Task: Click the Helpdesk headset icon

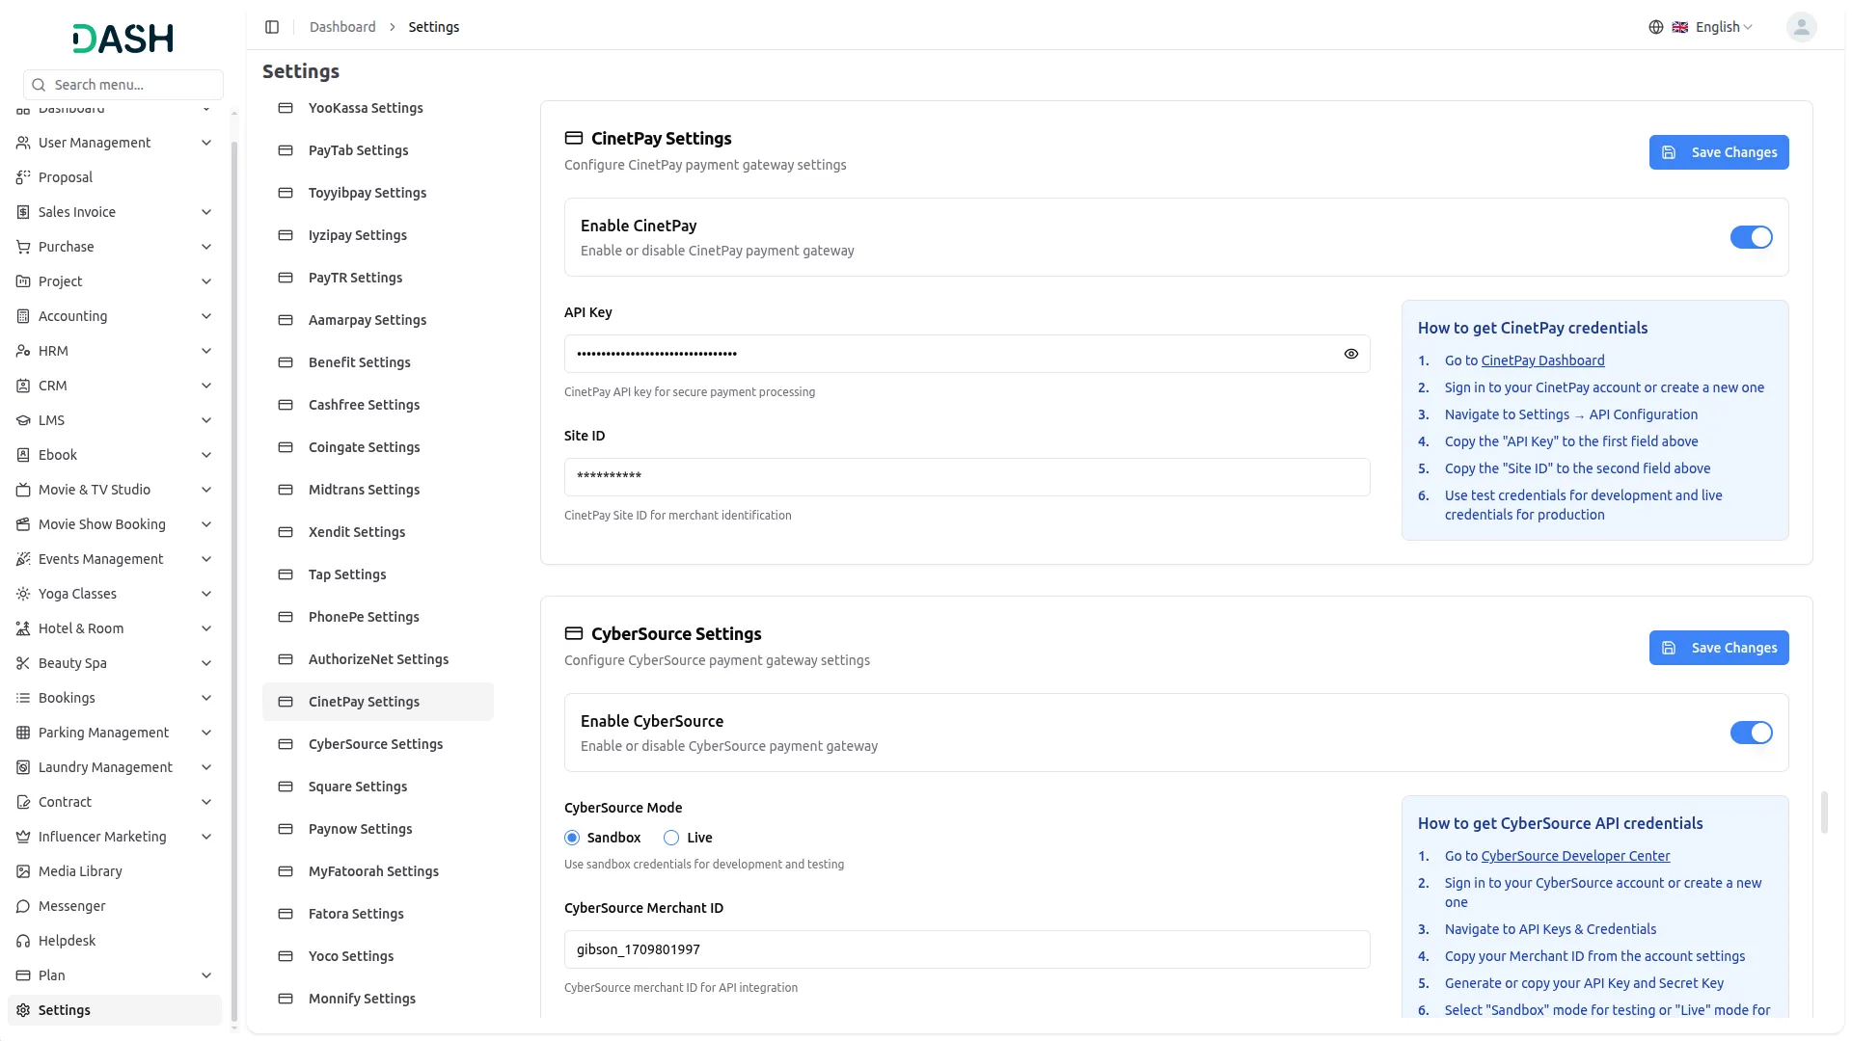Action: coord(23,941)
